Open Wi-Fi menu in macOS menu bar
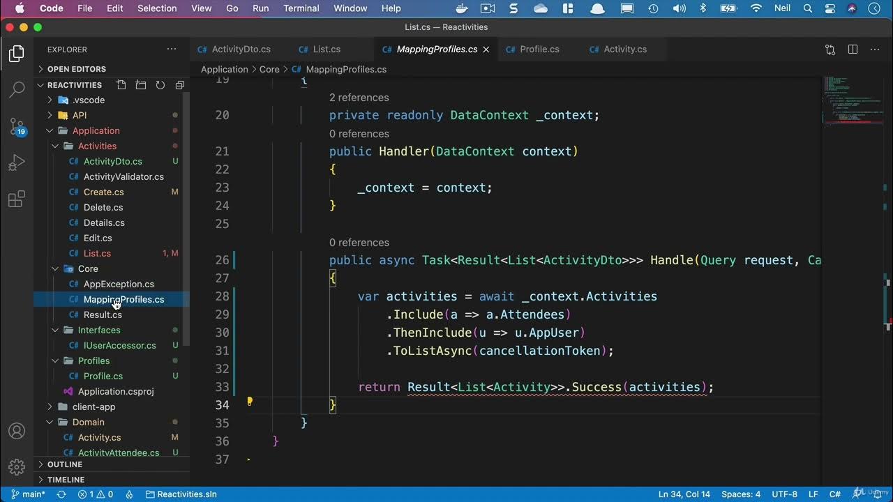 (x=756, y=8)
